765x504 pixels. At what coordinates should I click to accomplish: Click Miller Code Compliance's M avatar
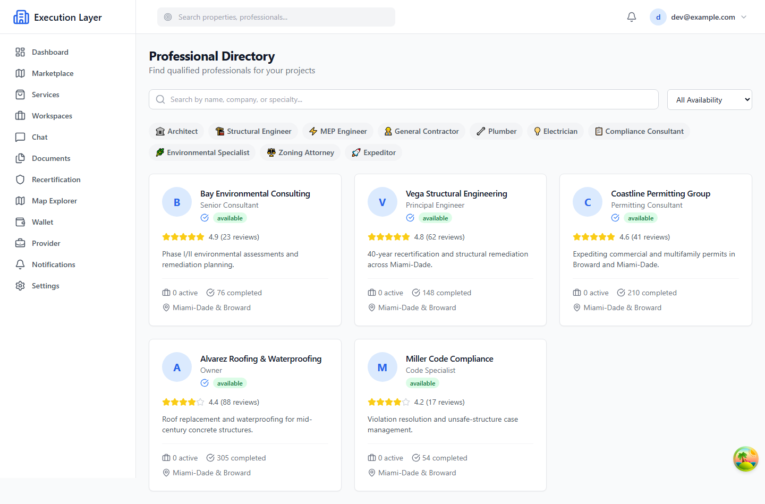382,367
